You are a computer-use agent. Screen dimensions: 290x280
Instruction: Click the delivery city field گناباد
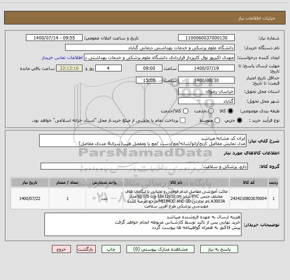(206, 101)
